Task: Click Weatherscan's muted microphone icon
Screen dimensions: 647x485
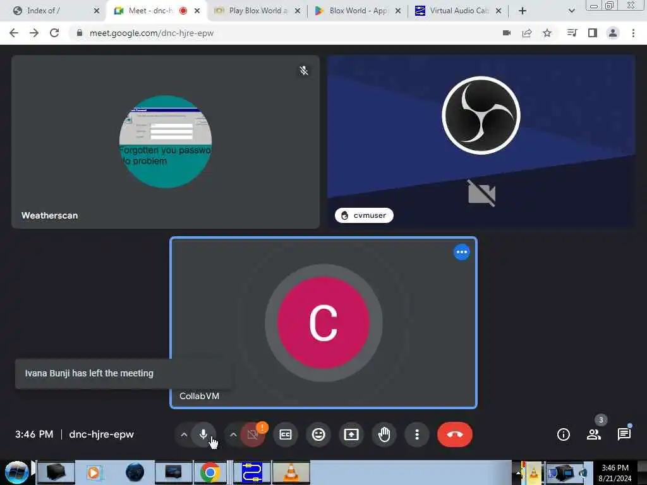Action: [x=304, y=71]
